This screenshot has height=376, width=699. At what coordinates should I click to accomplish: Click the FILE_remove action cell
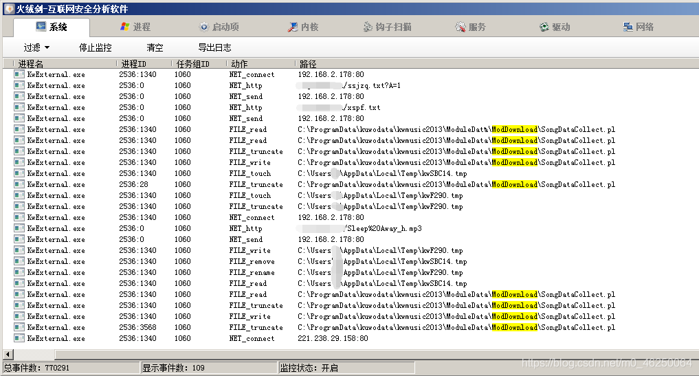click(x=252, y=261)
